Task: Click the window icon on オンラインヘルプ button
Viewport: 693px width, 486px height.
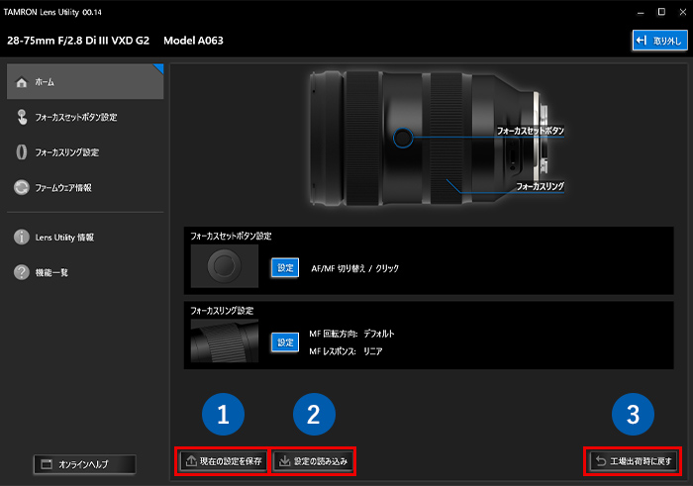Action: [x=47, y=464]
